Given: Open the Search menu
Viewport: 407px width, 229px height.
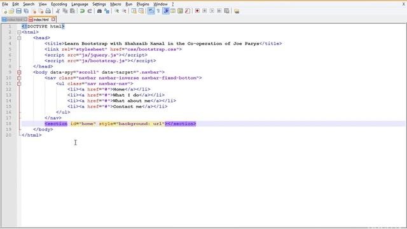Looking at the screenshot, I should click(29, 4).
